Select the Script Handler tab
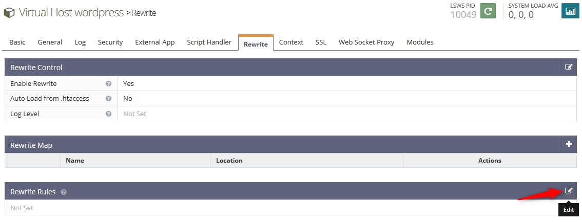 [x=209, y=42]
